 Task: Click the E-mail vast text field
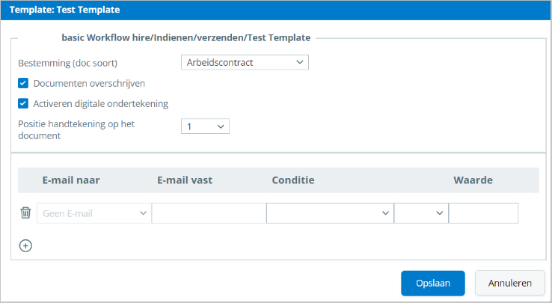[x=209, y=213]
